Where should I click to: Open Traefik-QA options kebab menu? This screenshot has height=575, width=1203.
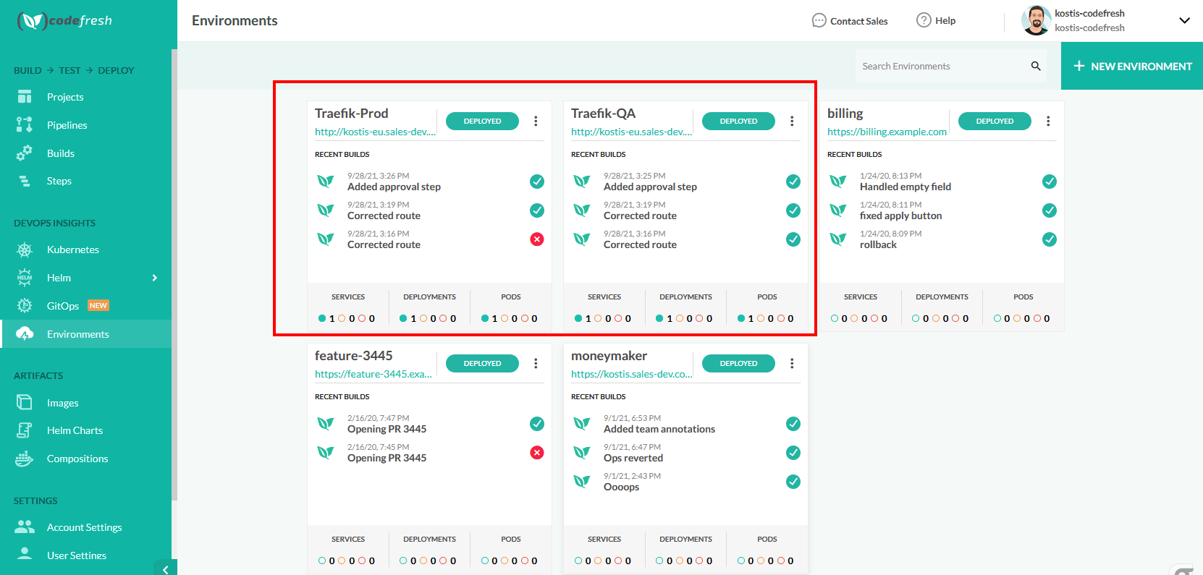[x=792, y=121]
